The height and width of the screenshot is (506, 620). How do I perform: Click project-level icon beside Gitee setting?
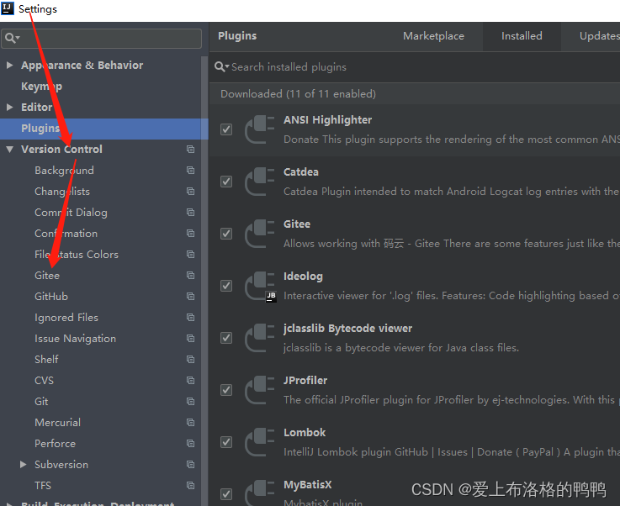(x=191, y=276)
